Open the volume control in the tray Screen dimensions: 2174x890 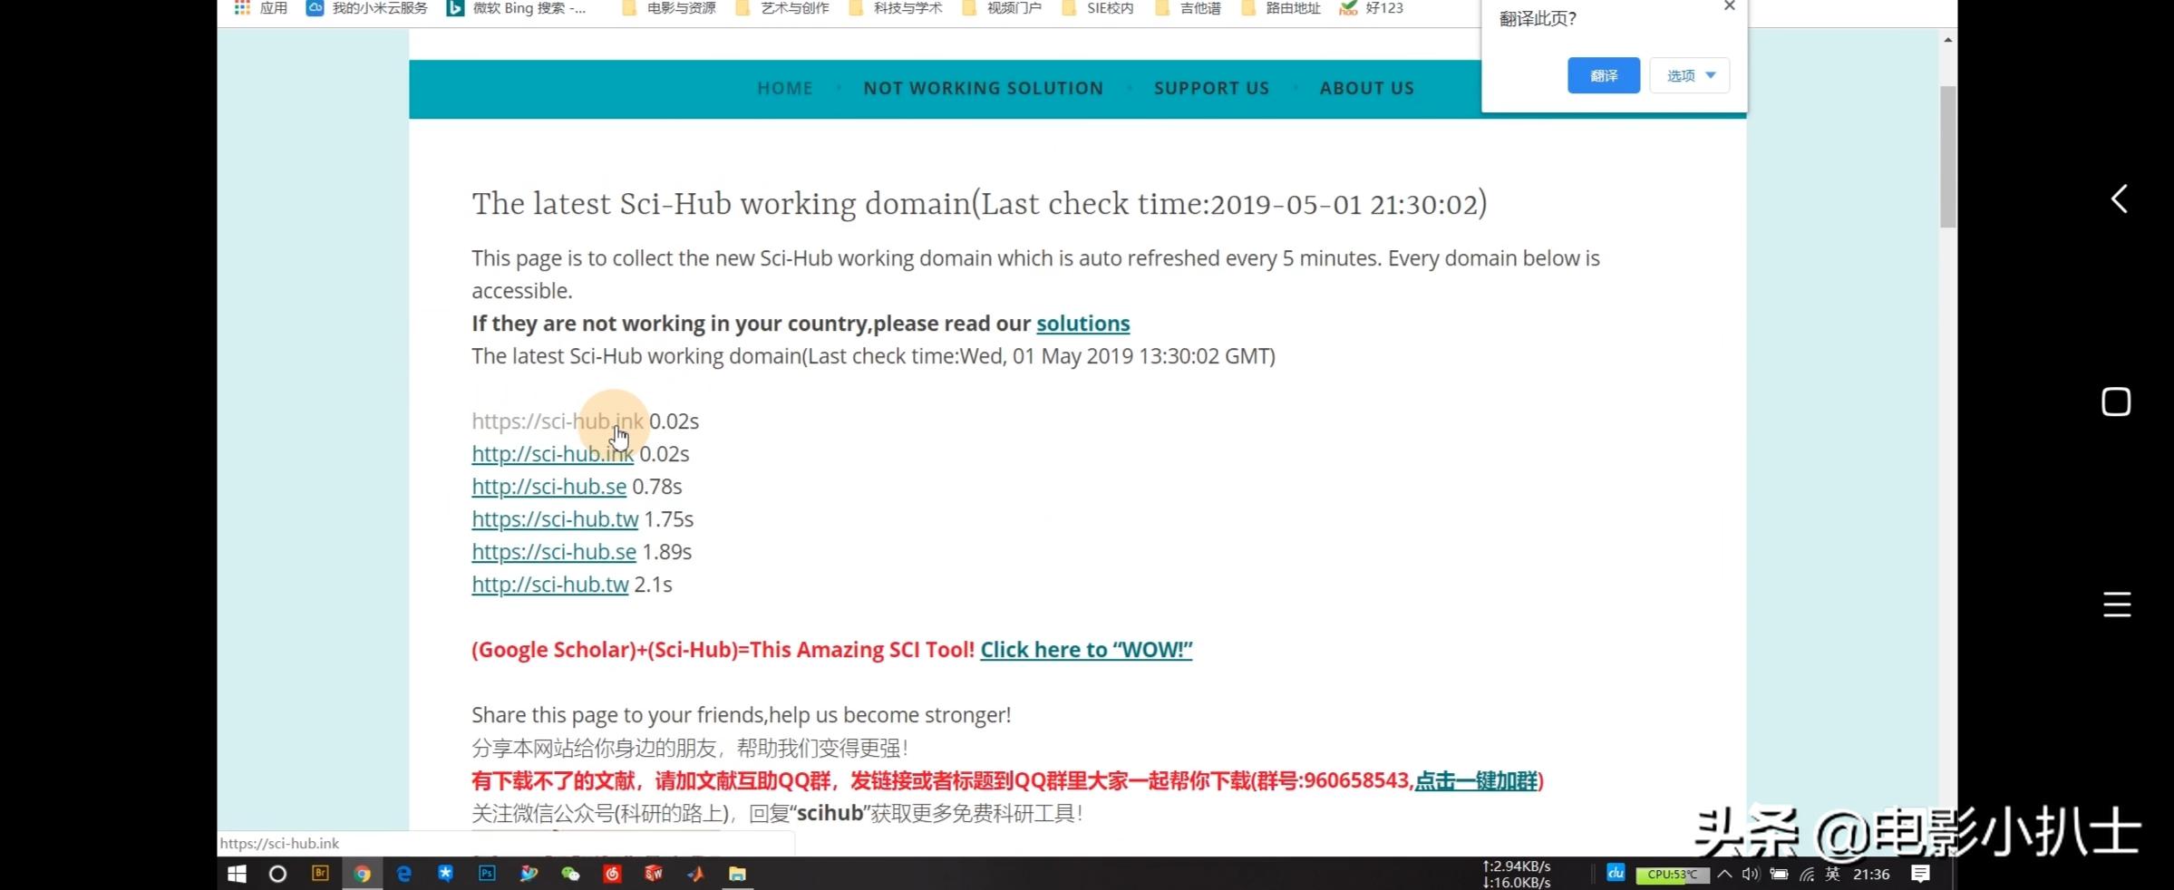[x=1751, y=874]
